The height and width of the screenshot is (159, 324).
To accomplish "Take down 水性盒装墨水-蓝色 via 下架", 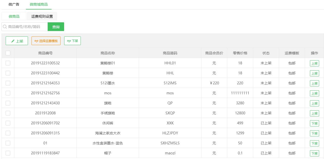I will 314,143.
